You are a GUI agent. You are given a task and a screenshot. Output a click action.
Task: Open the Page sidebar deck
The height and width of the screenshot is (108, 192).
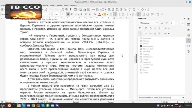click(189, 46)
